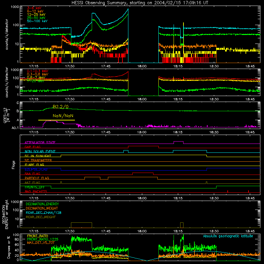Select the 50-100 keV legend label
The width and height of the screenshot is (264, 264).
37,21
